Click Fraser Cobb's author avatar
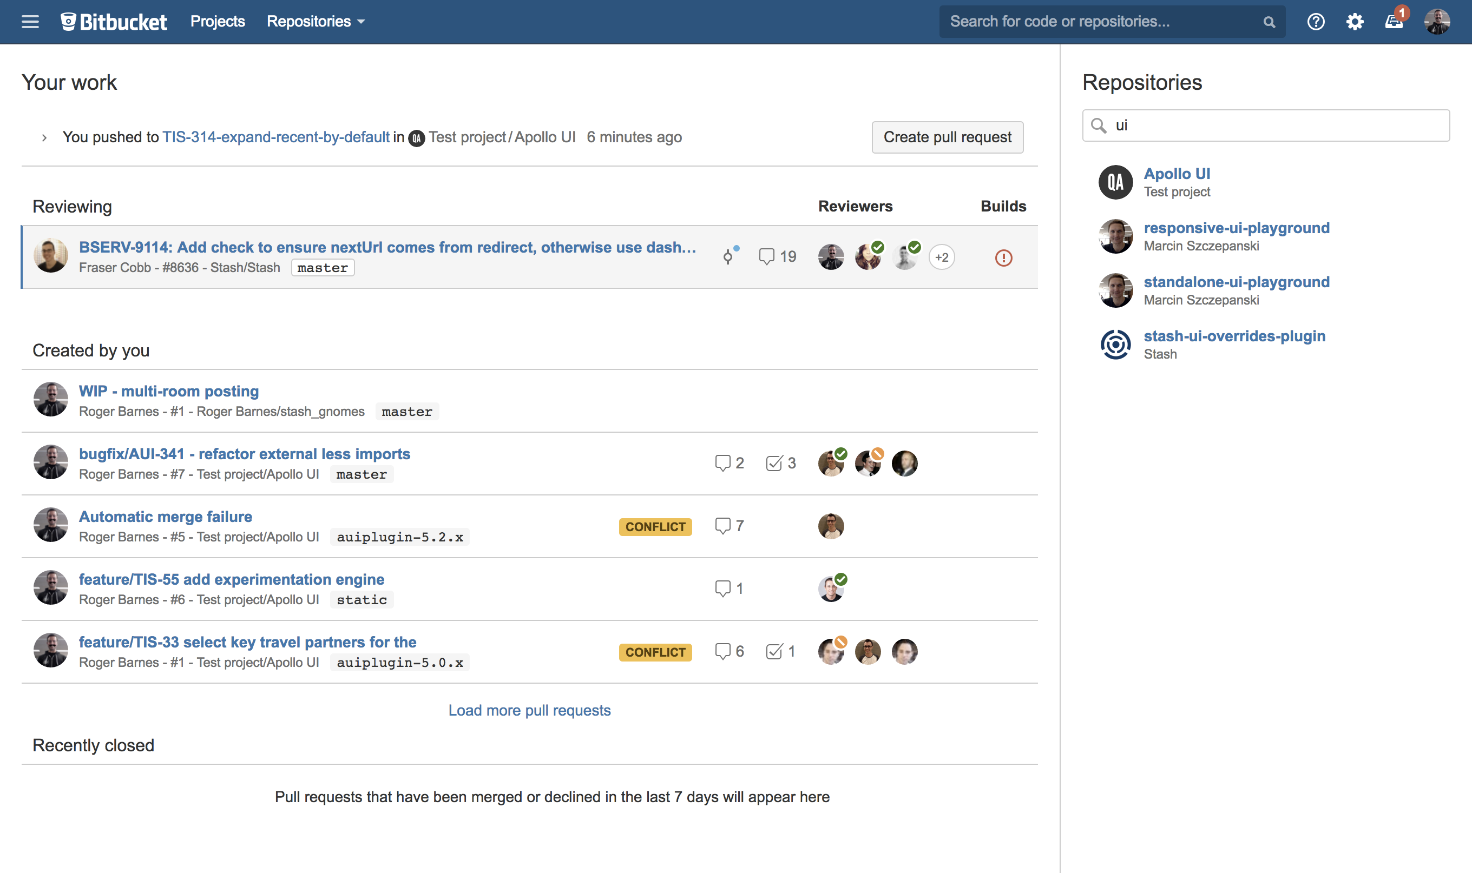The height and width of the screenshot is (873, 1472). click(51, 256)
